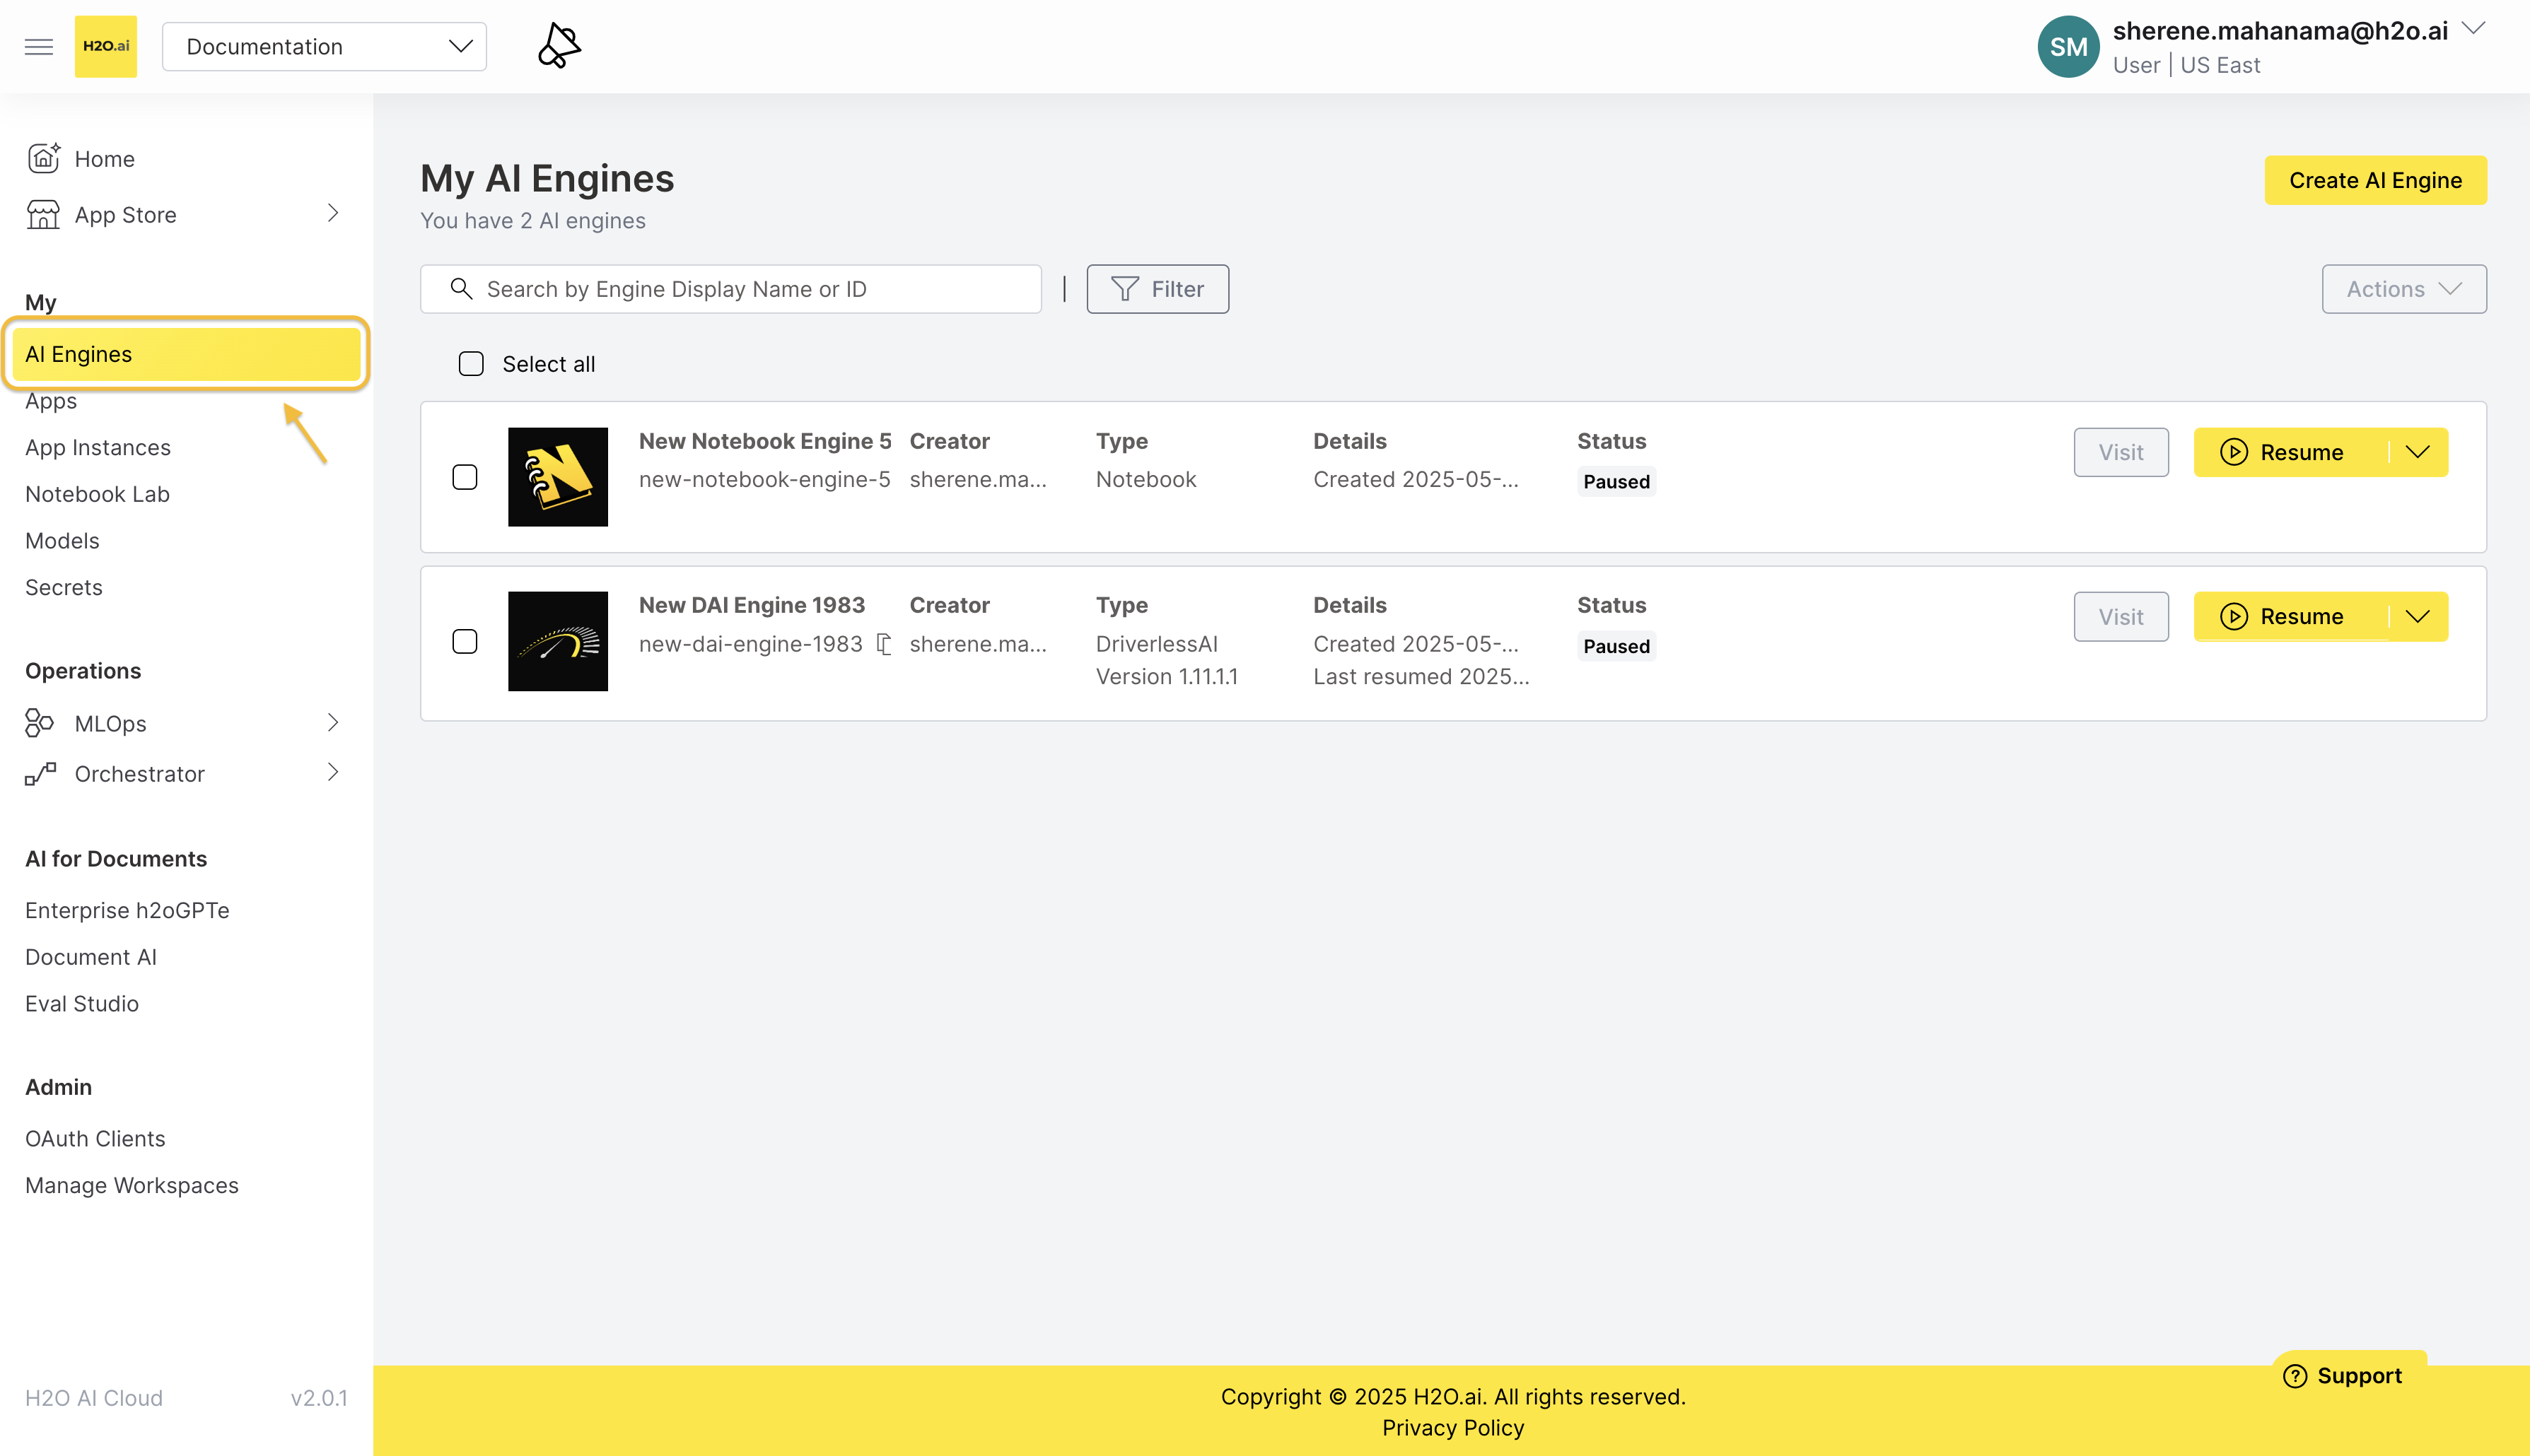Click Paused status of DAI engine

point(1616,646)
